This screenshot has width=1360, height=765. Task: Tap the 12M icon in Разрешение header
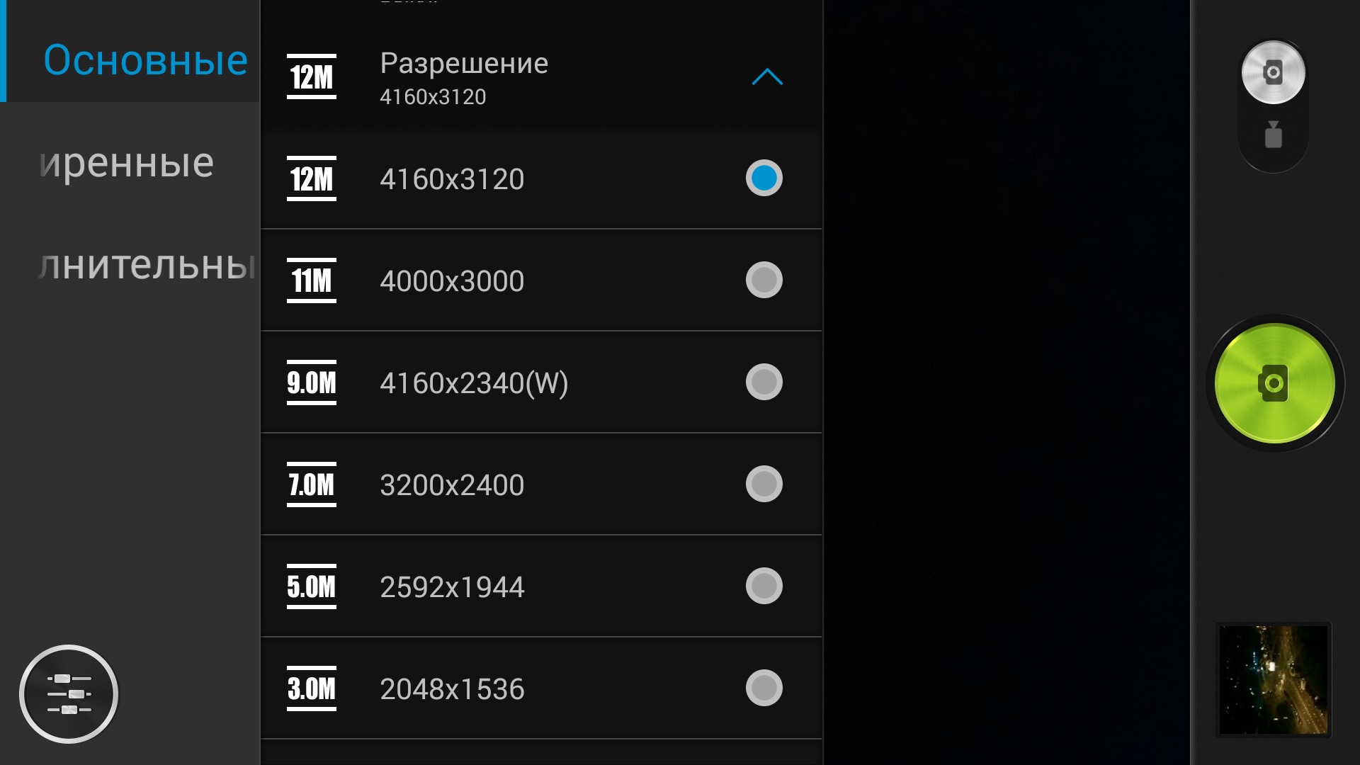coord(312,76)
